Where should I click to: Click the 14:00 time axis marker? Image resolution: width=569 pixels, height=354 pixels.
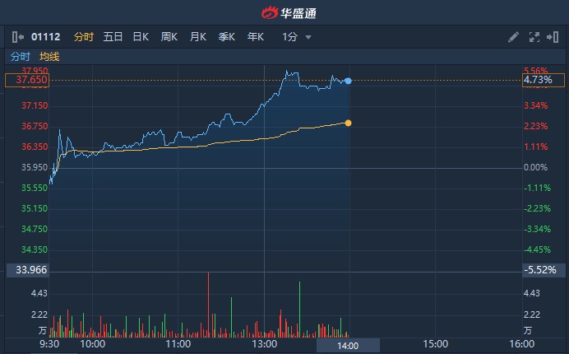[x=348, y=346]
